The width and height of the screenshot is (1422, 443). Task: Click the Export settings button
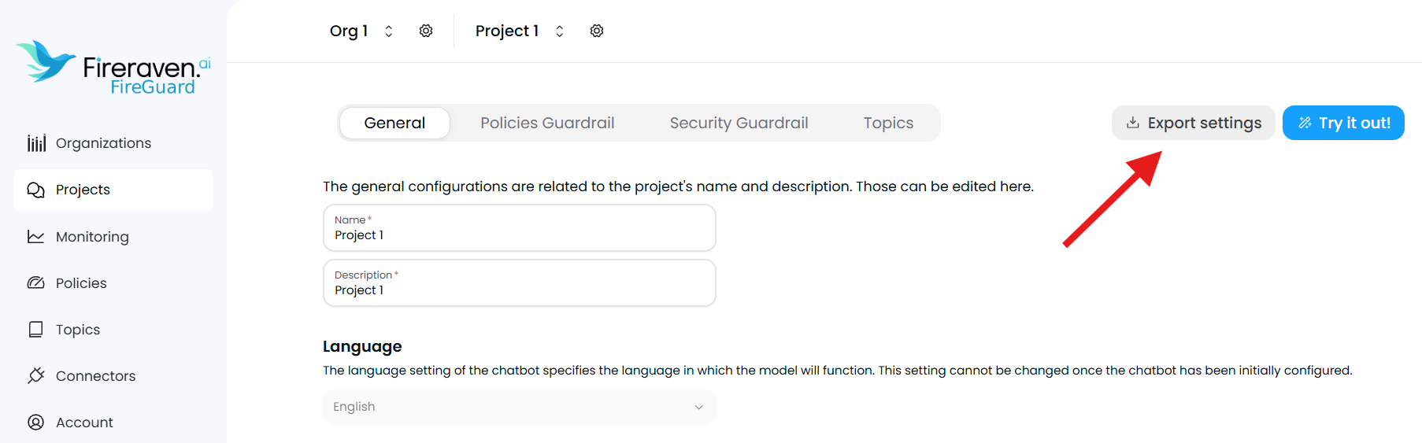coord(1193,123)
